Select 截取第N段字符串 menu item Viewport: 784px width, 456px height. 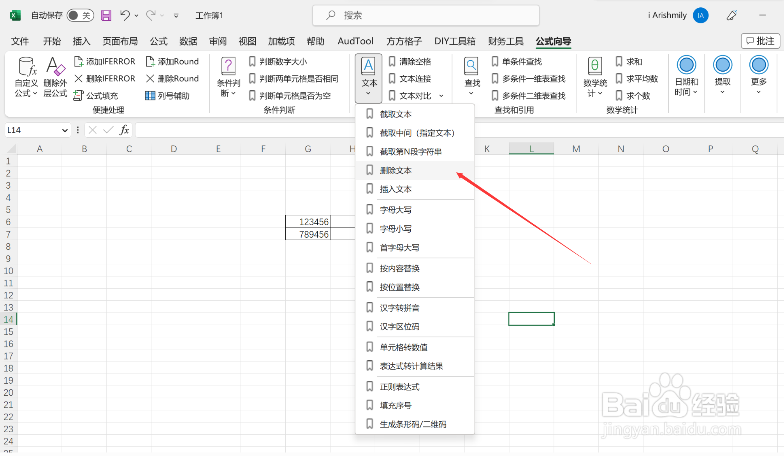click(x=415, y=152)
